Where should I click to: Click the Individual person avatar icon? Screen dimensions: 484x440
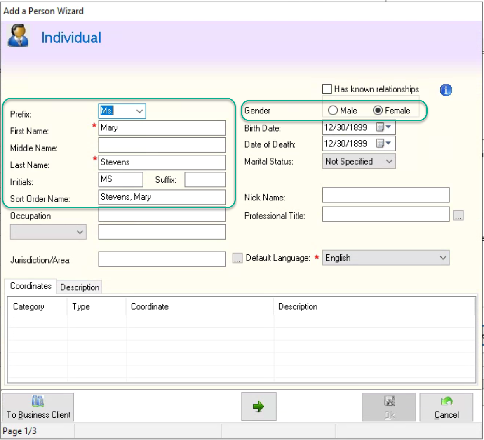pos(18,36)
